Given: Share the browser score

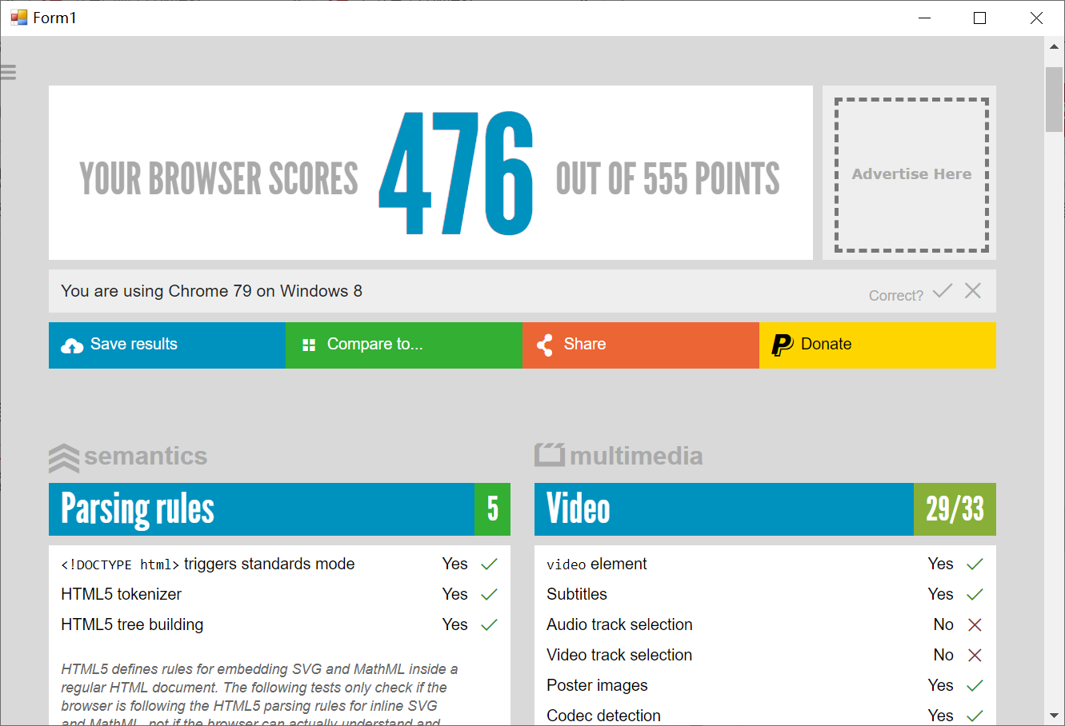Looking at the screenshot, I should click(x=641, y=345).
